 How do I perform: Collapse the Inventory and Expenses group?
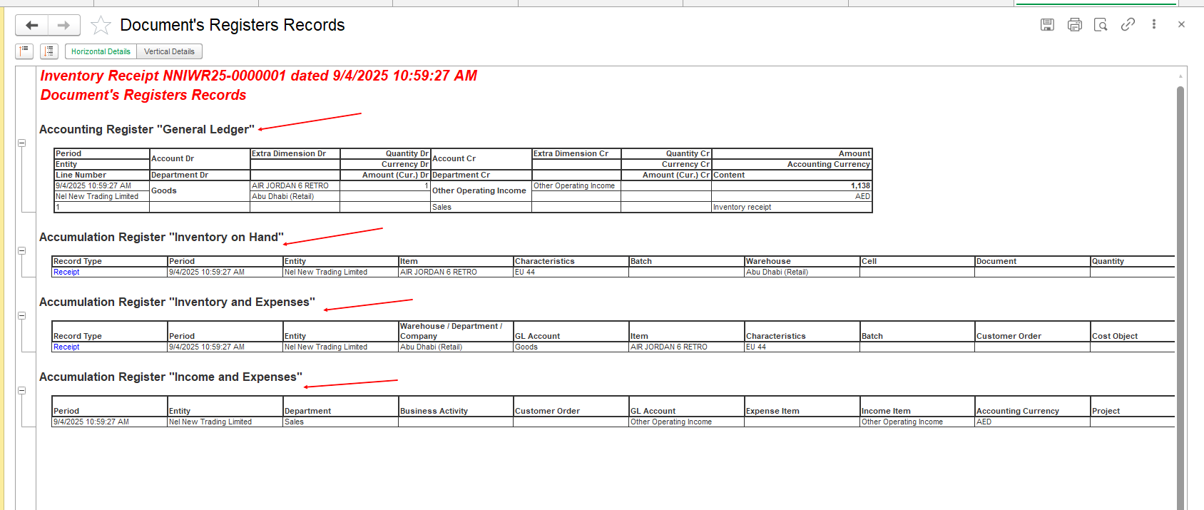[22, 316]
